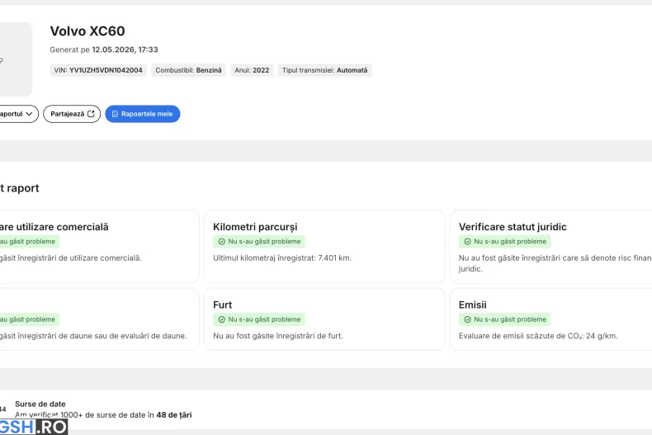Click the utilizare comercială card heading

tap(54, 227)
